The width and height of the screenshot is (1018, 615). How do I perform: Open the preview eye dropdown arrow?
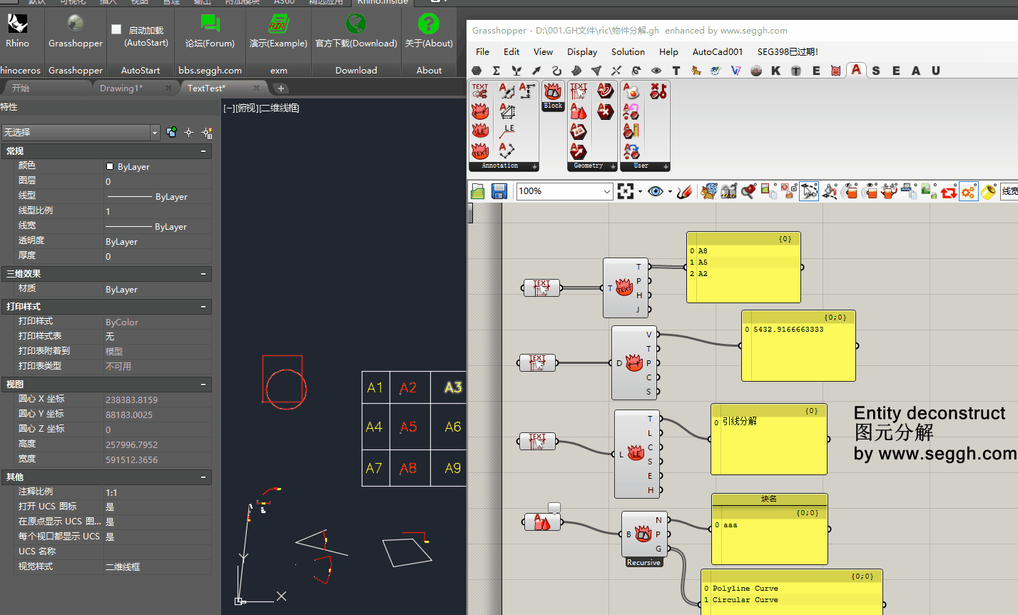coord(670,191)
